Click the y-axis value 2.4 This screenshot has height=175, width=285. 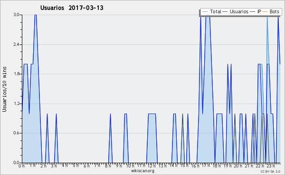click(17, 44)
